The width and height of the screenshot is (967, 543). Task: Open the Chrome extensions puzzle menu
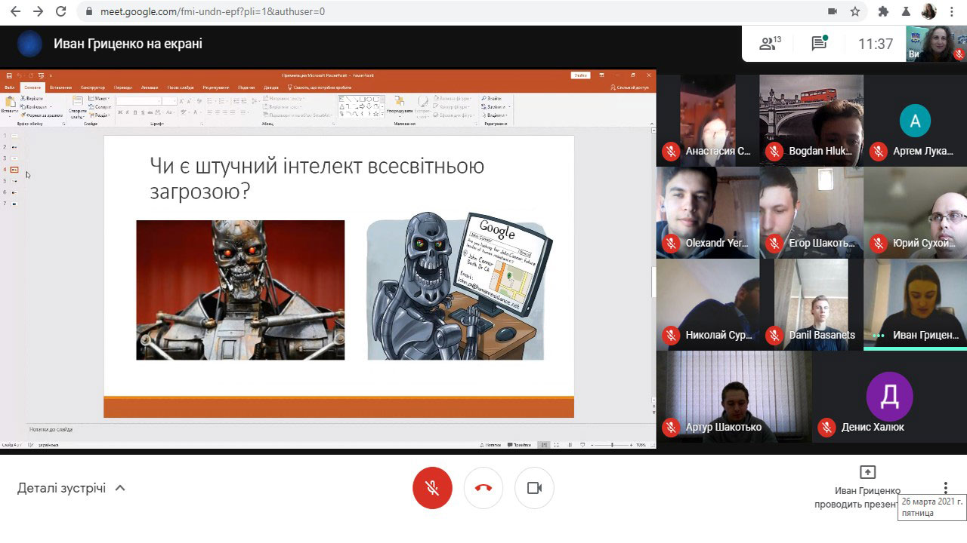click(883, 11)
